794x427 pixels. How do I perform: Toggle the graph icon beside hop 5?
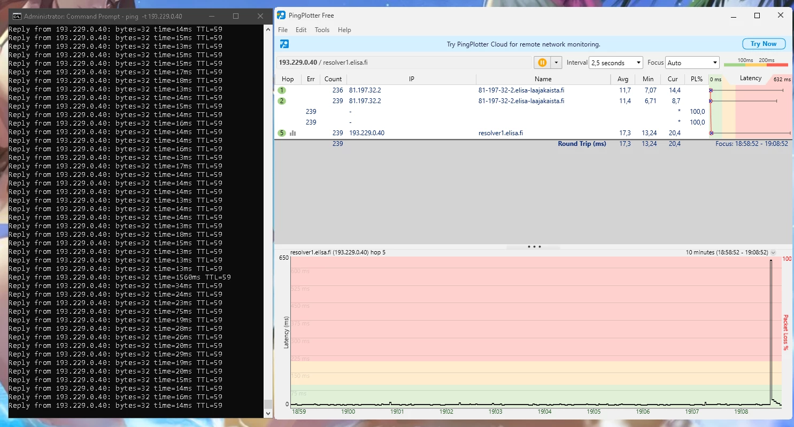pyautogui.click(x=293, y=133)
